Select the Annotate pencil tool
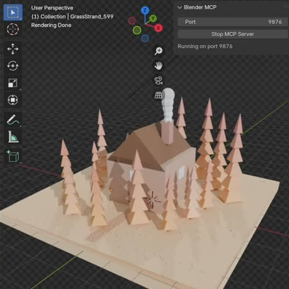 click(12, 120)
